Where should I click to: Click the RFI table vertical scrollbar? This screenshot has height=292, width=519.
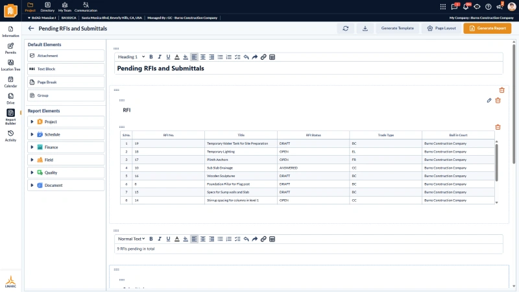(x=496, y=162)
